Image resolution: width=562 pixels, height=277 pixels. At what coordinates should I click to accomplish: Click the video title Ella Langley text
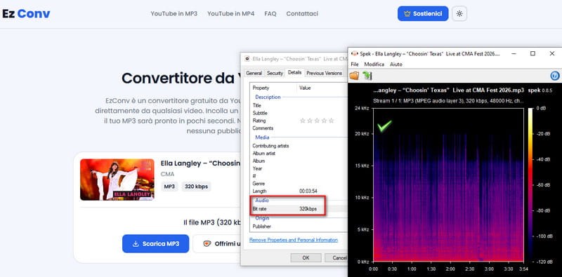coord(200,163)
